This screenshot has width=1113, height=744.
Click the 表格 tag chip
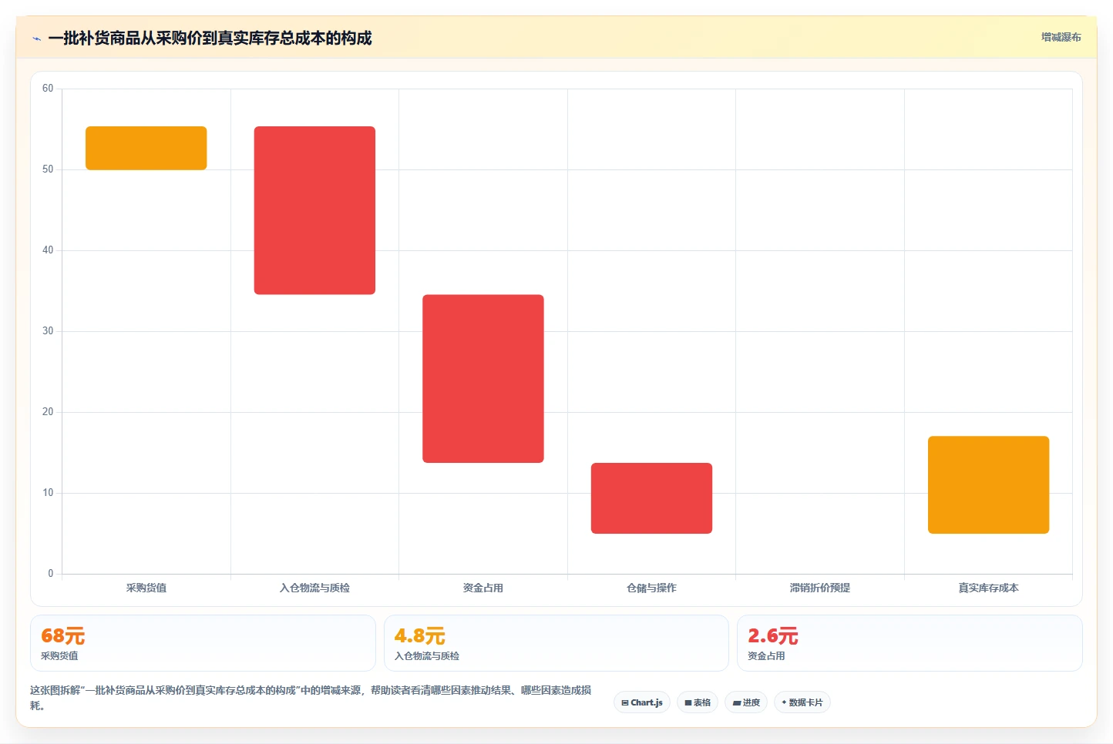(698, 702)
